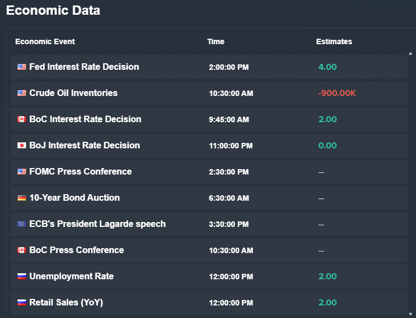Select the Economic Event column header
The width and height of the screenshot is (416, 318).
coord(45,41)
